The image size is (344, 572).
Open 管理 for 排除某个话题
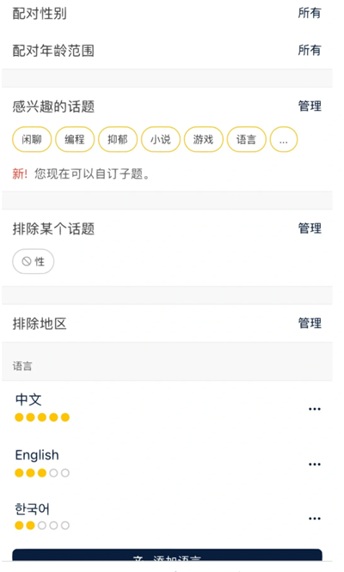click(x=310, y=228)
